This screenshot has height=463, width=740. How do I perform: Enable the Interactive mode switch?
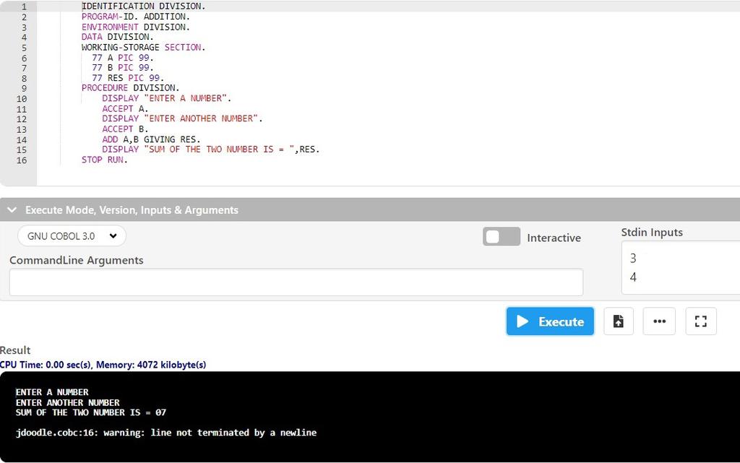point(502,235)
